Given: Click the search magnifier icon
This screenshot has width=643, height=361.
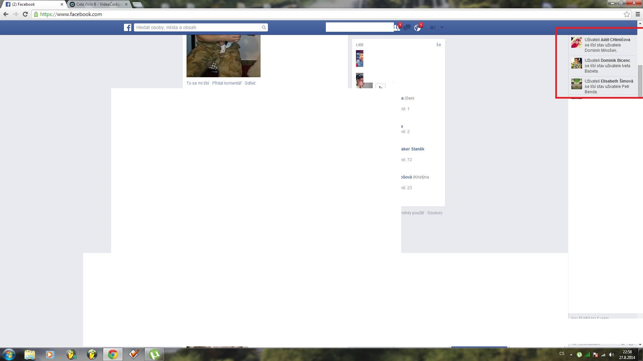Looking at the screenshot, I should (x=264, y=27).
